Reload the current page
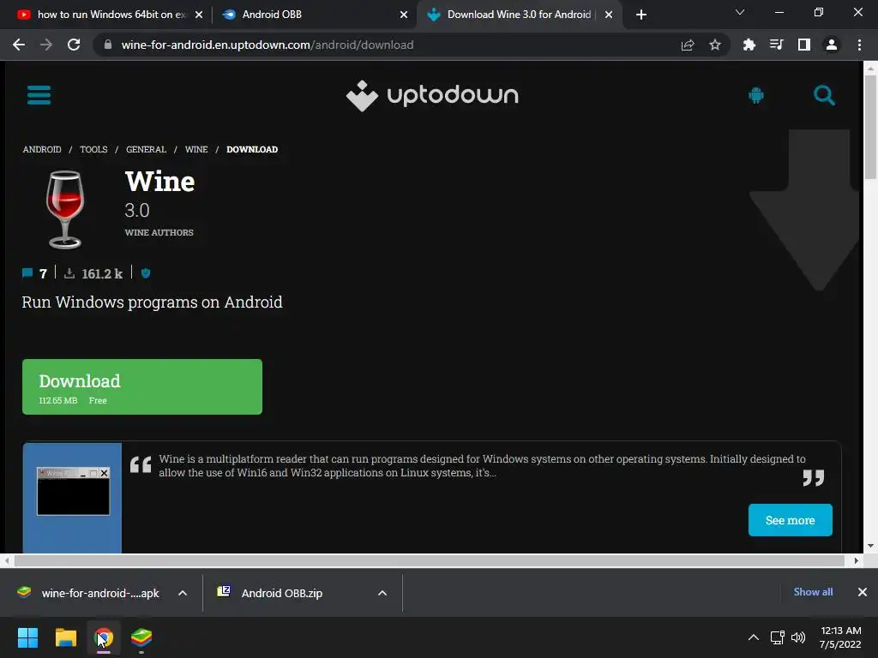 point(74,45)
